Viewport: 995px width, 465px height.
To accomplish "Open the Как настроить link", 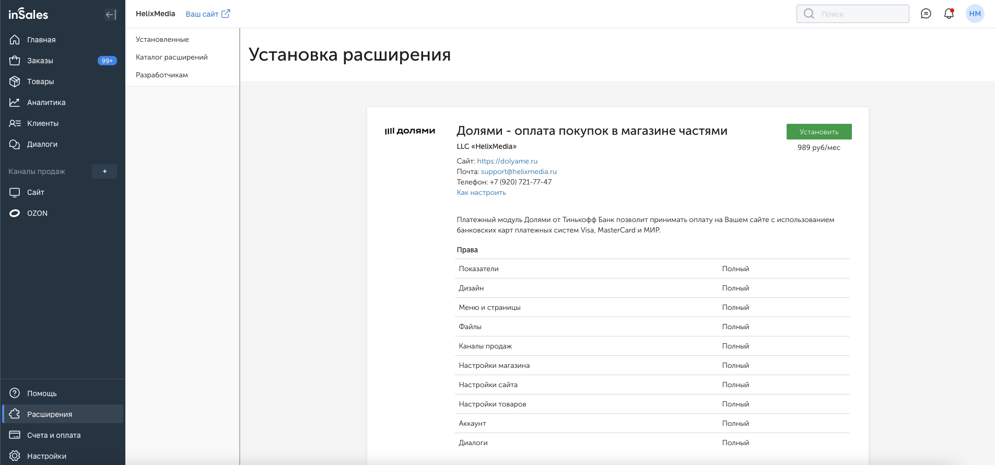I will click(x=482, y=192).
